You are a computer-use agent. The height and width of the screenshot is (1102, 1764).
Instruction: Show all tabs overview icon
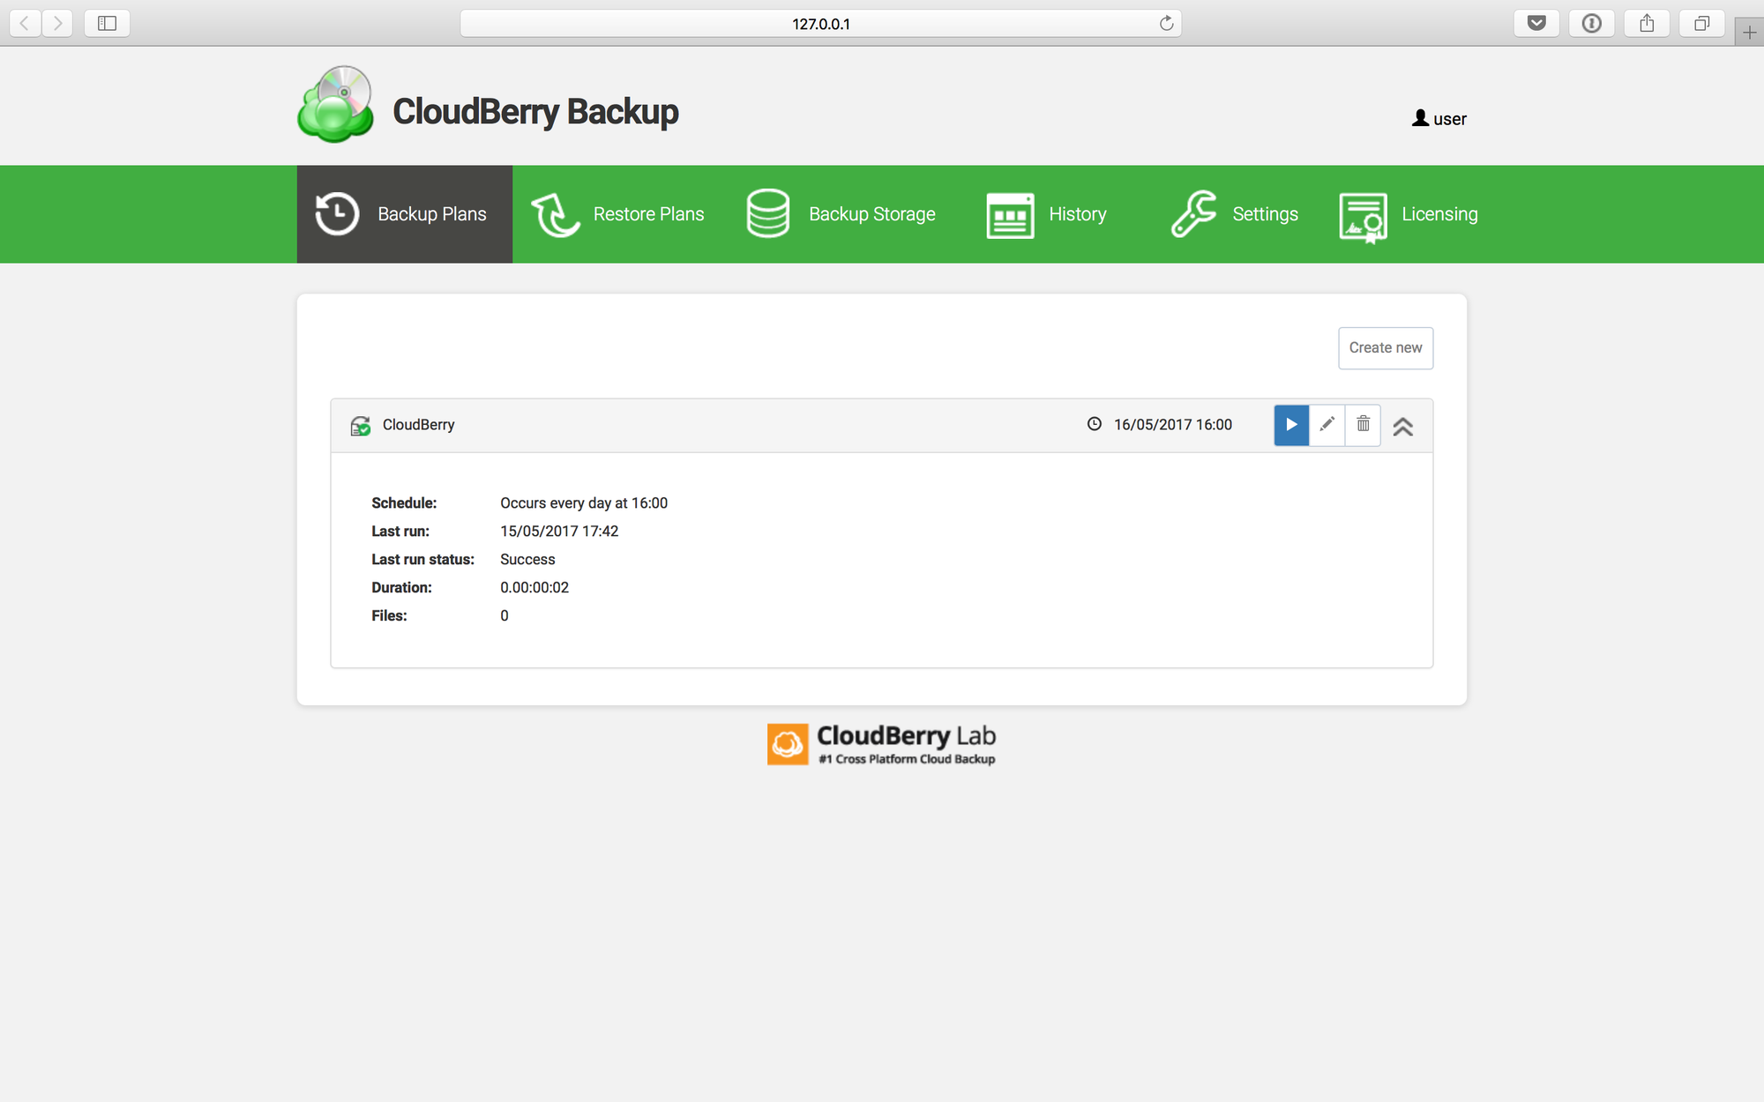[1701, 23]
